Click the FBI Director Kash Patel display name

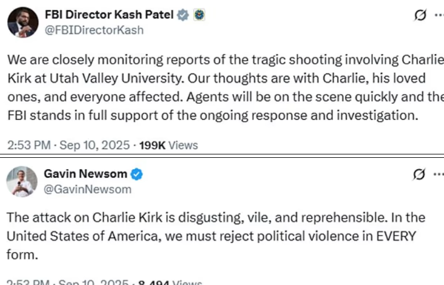click(109, 15)
